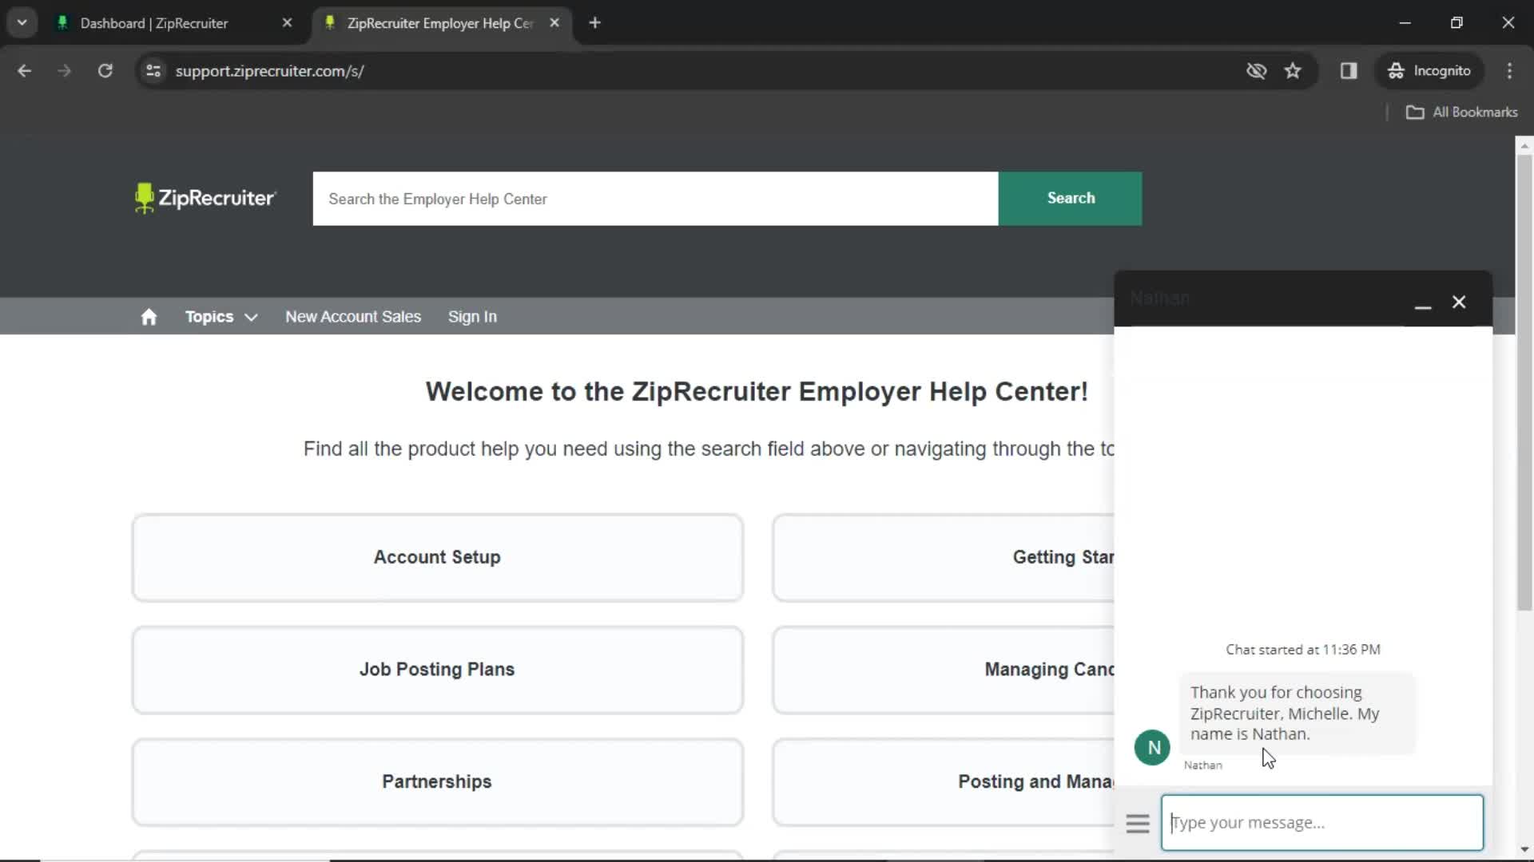Expand the Topics dropdown menu
The width and height of the screenshot is (1534, 862).
pyautogui.click(x=221, y=317)
